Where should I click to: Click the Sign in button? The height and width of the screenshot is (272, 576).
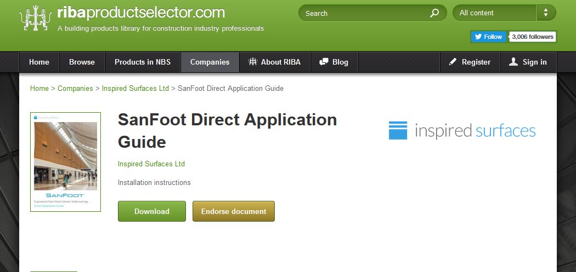click(528, 62)
